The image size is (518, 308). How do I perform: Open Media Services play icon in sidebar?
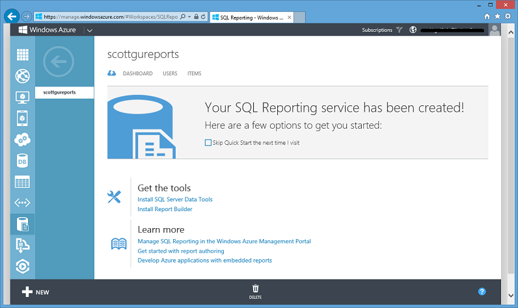click(23, 266)
